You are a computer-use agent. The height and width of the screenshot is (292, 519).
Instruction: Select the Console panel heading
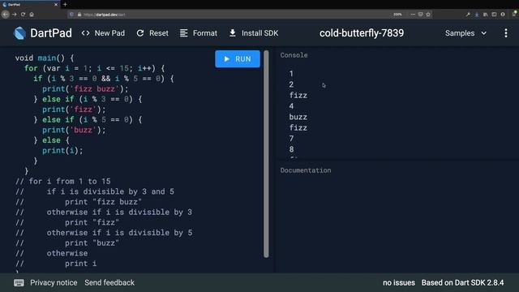(x=294, y=55)
